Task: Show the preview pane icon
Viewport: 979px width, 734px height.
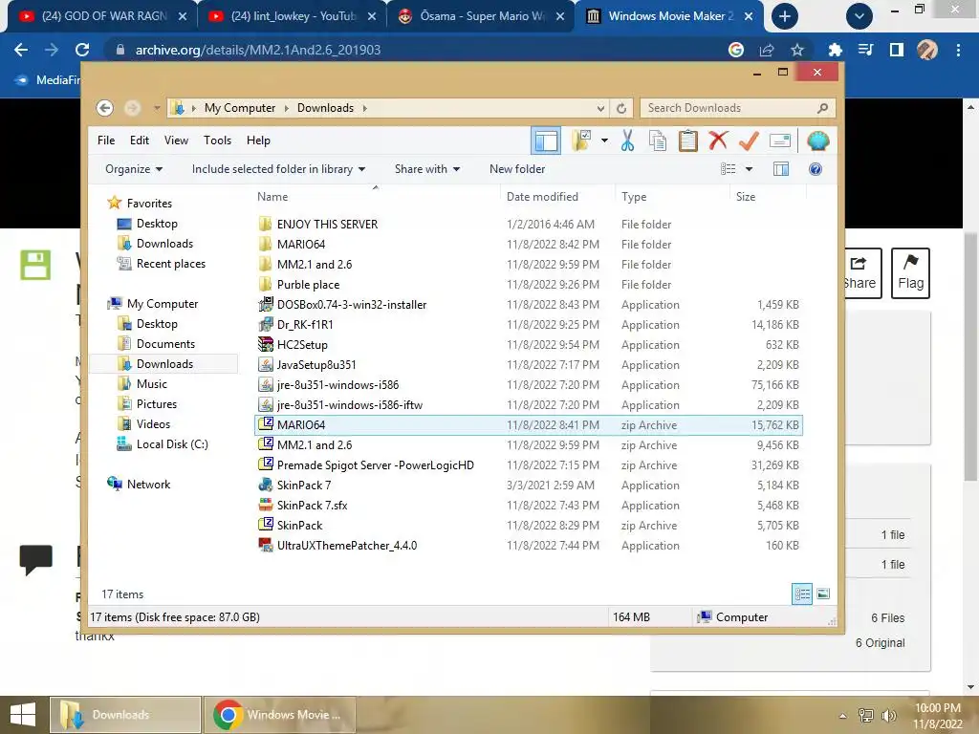Action: 781,169
